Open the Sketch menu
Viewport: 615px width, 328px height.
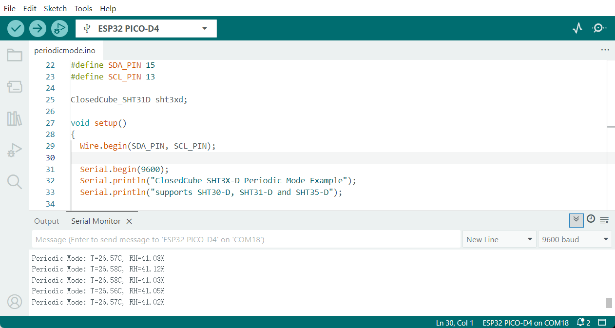(x=55, y=8)
